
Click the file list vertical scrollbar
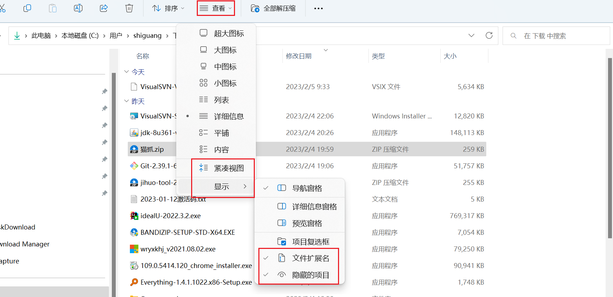coord(610,148)
